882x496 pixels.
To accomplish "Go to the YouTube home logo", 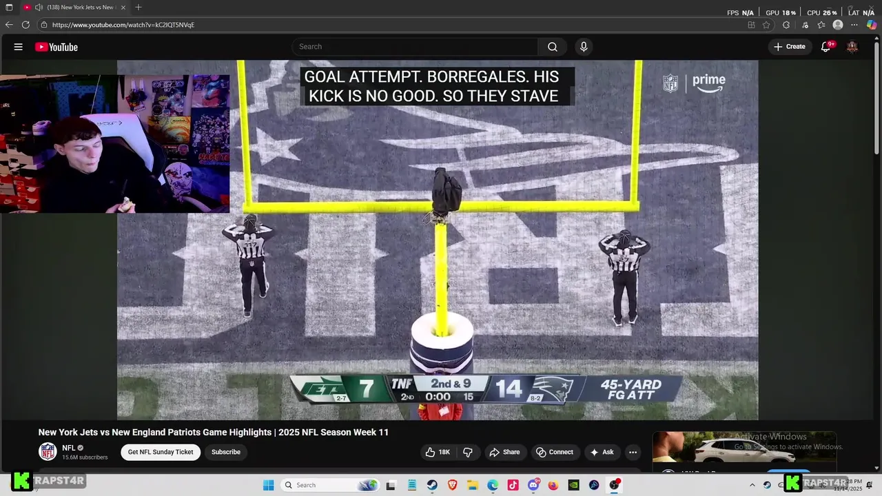I will click(x=57, y=47).
